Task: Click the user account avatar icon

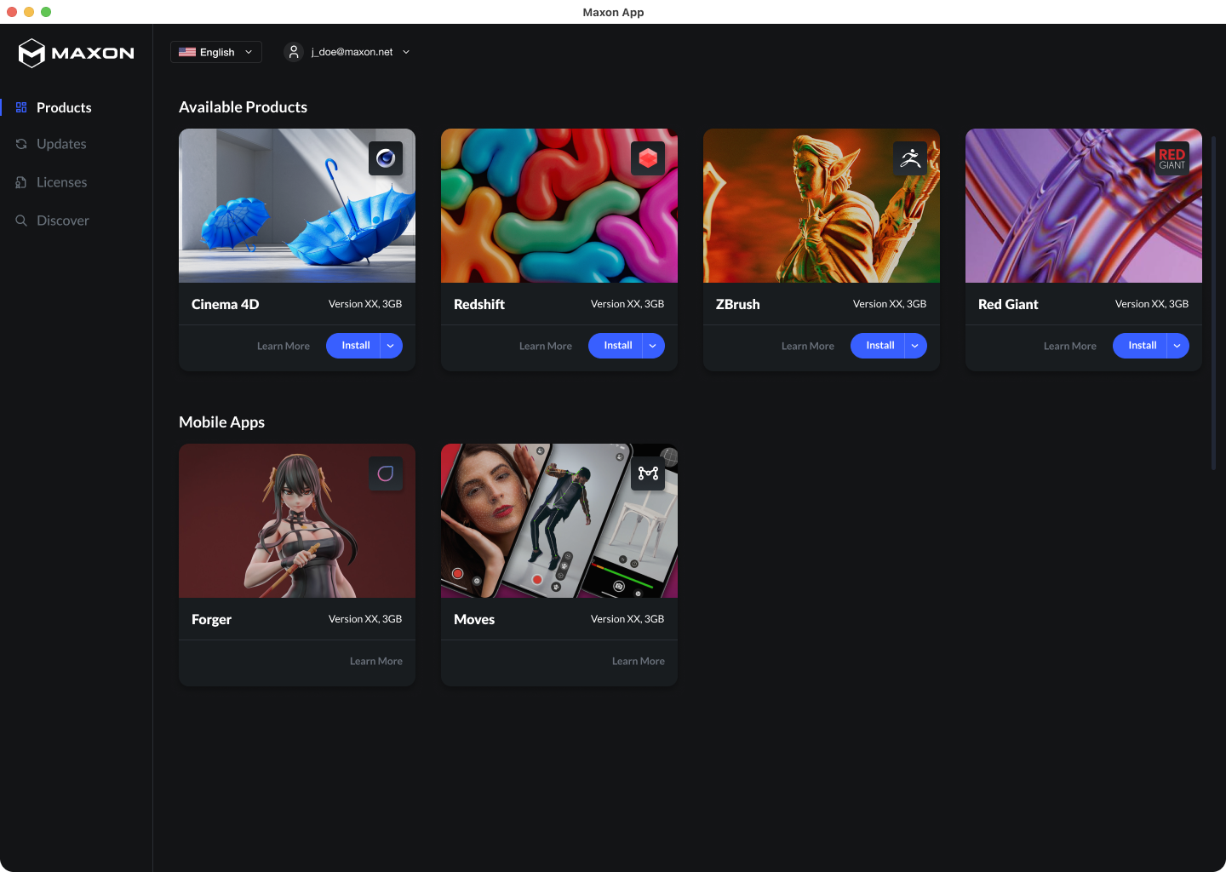Action: pyautogui.click(x=294, y=52)
